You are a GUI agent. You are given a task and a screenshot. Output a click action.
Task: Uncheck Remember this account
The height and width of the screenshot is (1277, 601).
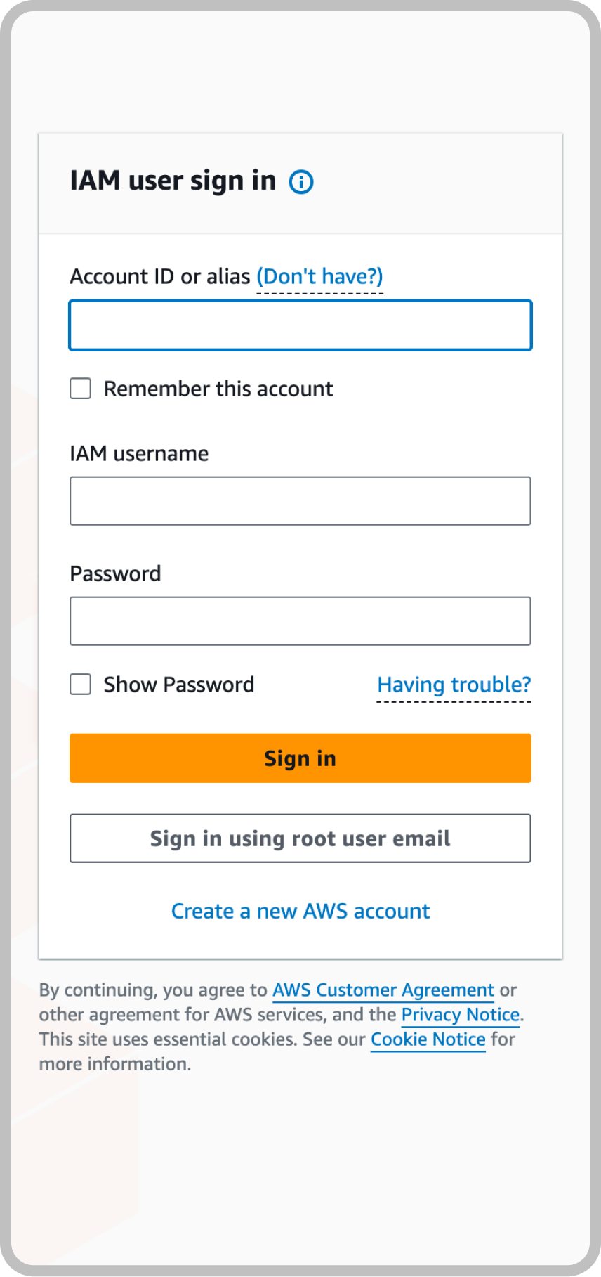[80, 388]
